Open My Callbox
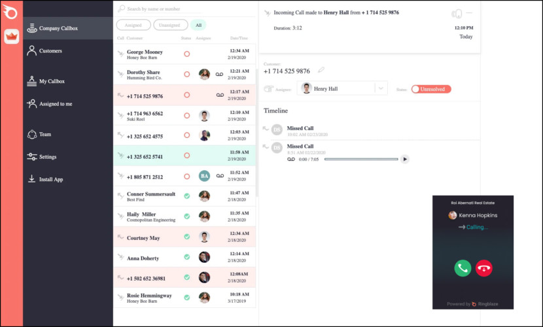 coord(46,81)
